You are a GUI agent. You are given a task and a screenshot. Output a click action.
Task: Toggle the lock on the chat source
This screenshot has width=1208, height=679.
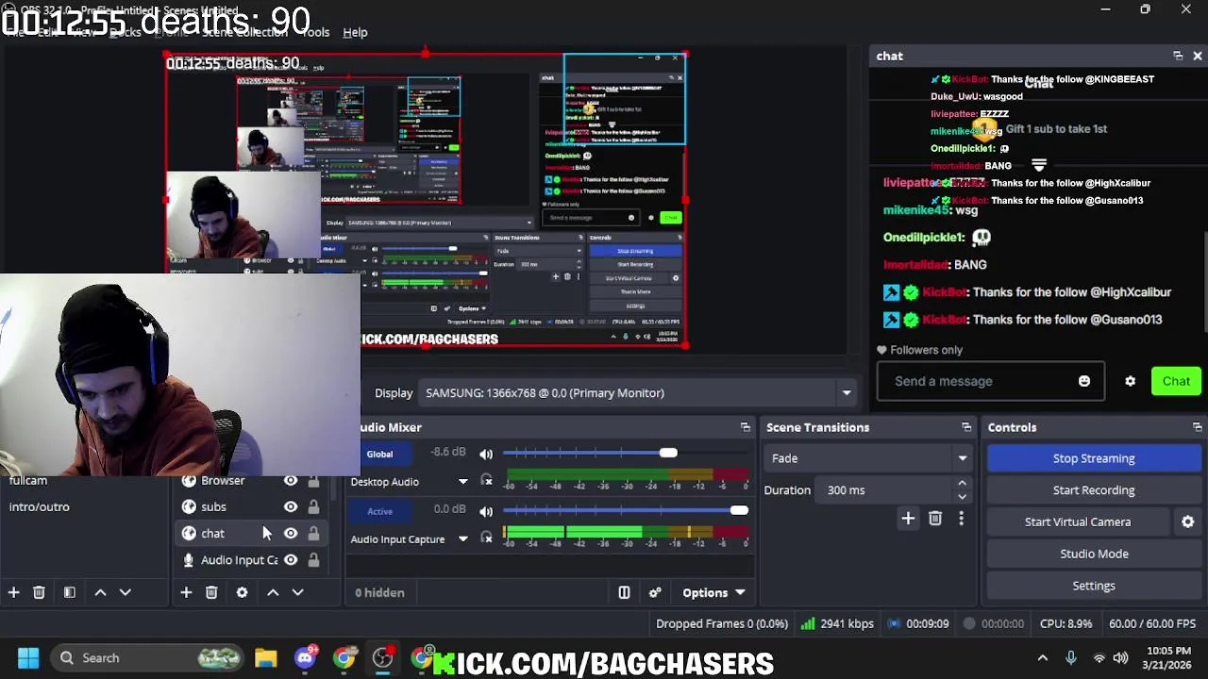313,534
